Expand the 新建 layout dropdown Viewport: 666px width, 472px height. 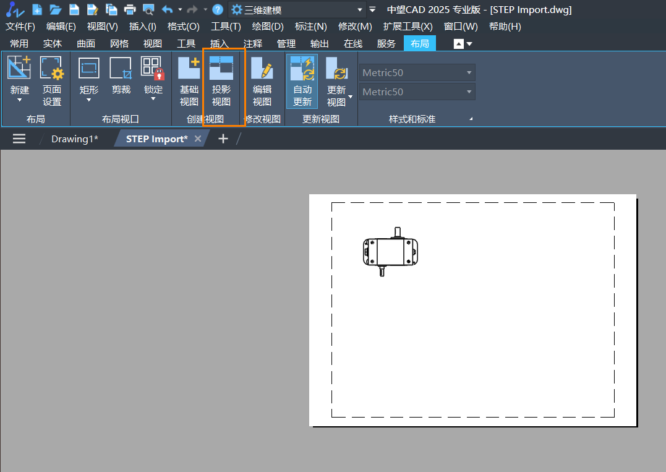(20, 100)
